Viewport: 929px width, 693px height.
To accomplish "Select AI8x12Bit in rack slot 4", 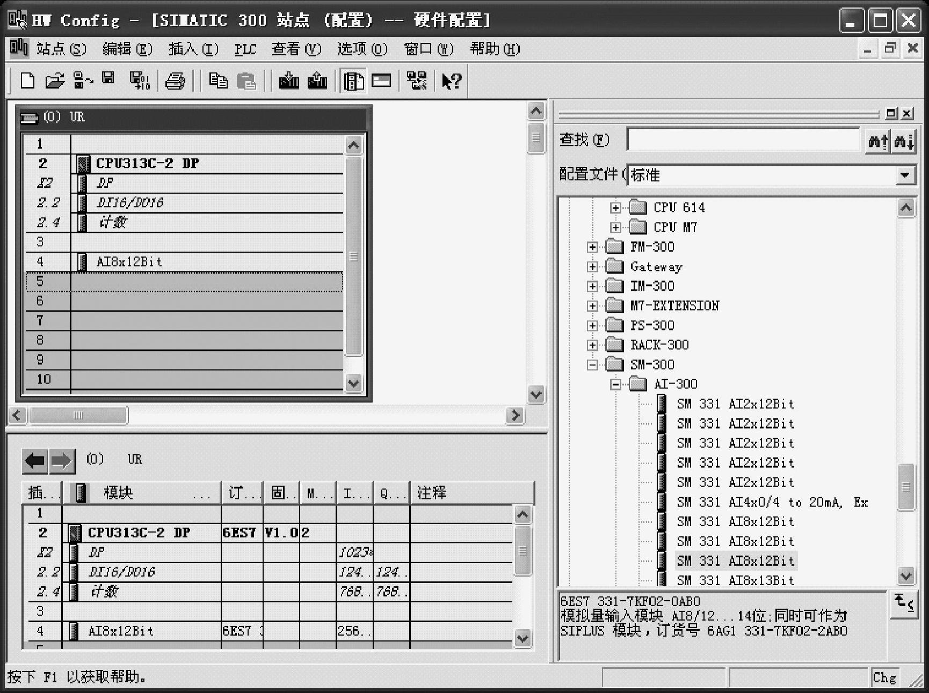I will pyautogui.click(x=129, y=262).
